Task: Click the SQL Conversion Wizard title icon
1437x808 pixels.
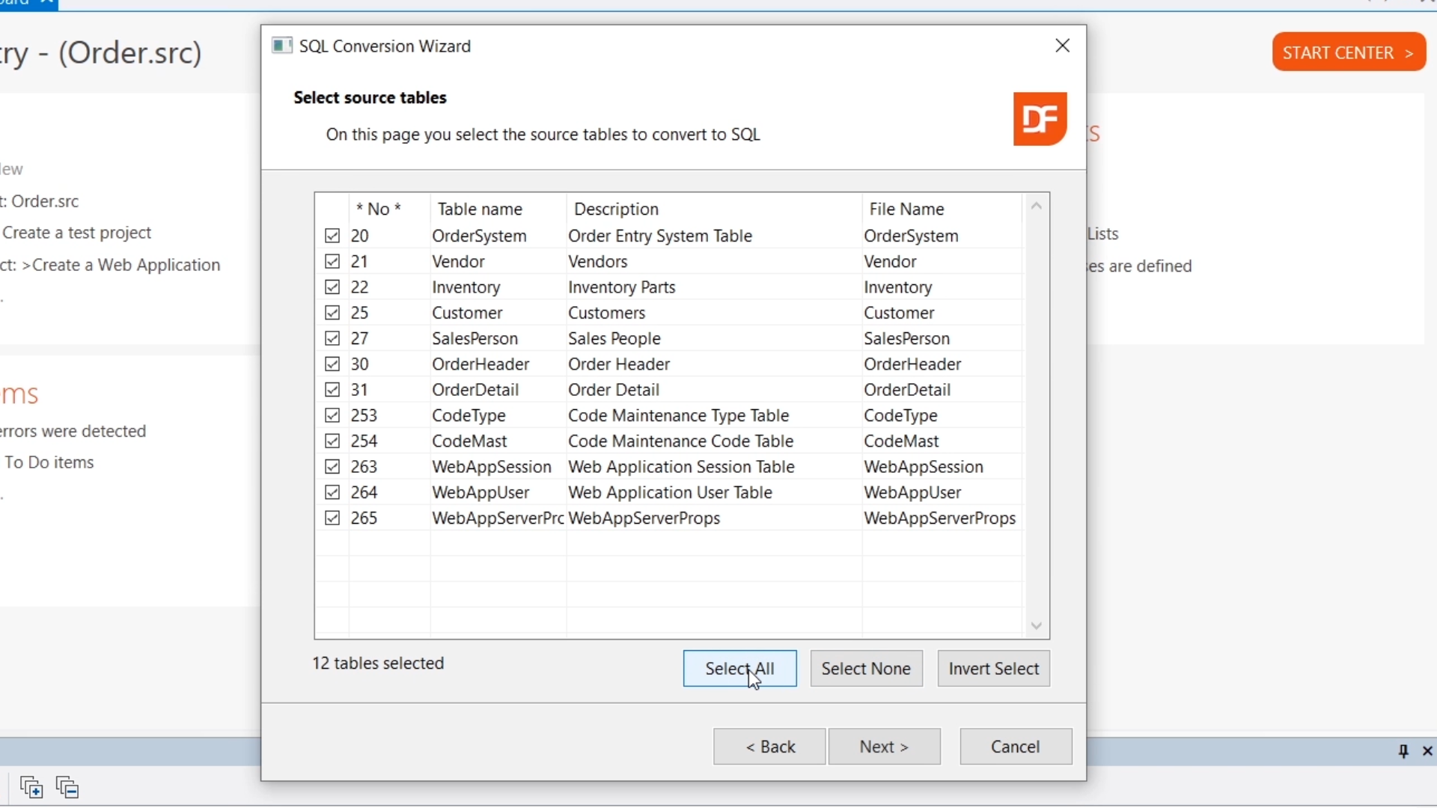Action: (x=281, y=46)
